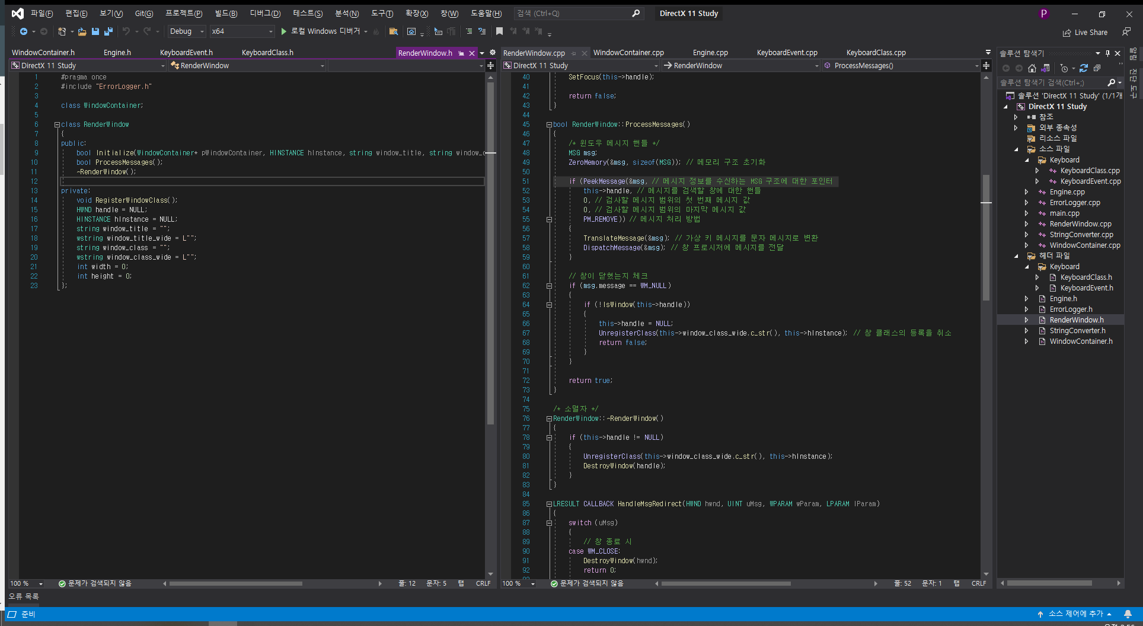The width and height of the screenshot is (1143, 626).
Task: Open Solution Explorer home view
Action: 1032,68
